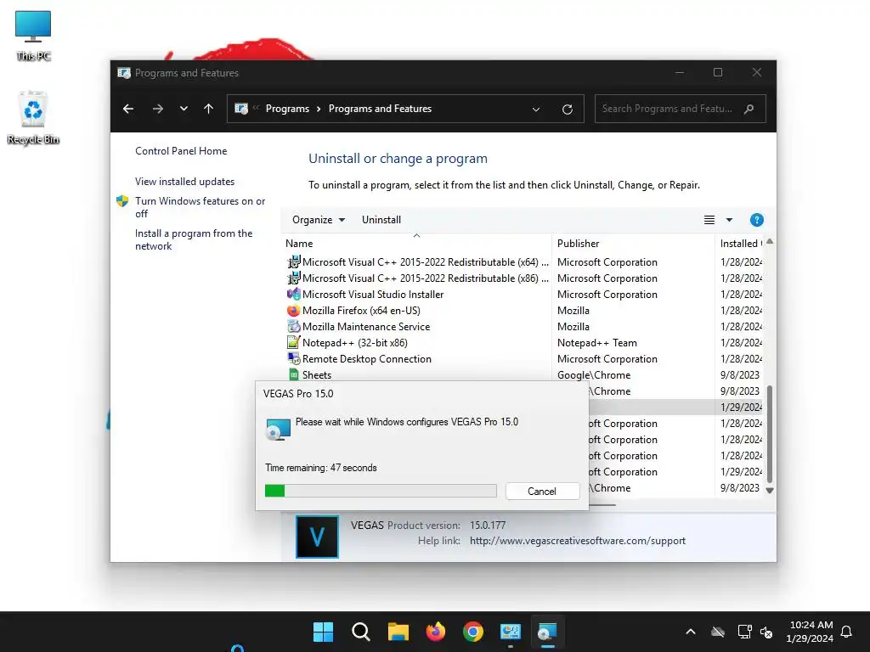Image resolution: width=870 pixels, height=652 pixels.
Task: Expand the address bar history dropdown
Action: pos(536,110)
